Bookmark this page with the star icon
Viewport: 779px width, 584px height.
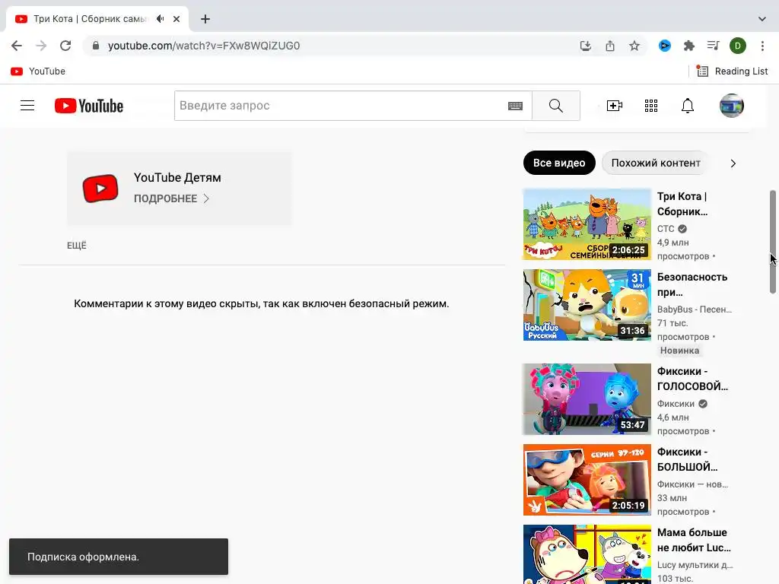(634, 46)
